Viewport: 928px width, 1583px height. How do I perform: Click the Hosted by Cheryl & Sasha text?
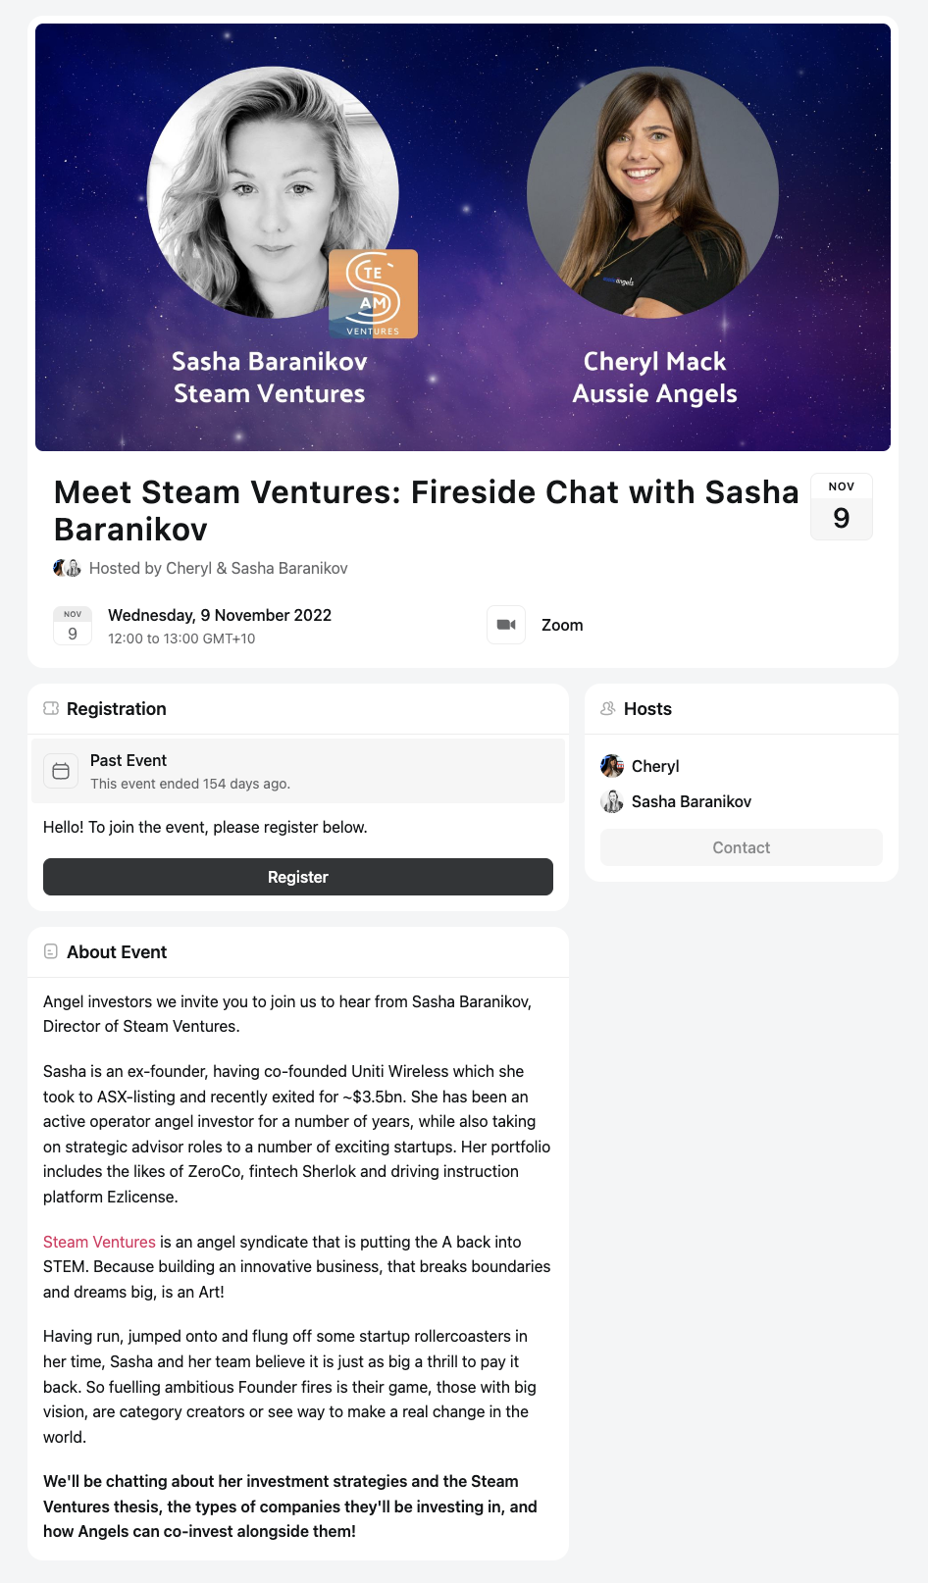218,568
